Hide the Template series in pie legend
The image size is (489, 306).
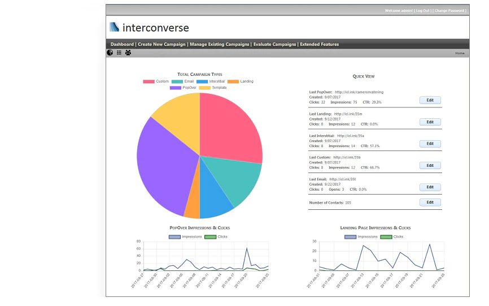pos(213,88)
